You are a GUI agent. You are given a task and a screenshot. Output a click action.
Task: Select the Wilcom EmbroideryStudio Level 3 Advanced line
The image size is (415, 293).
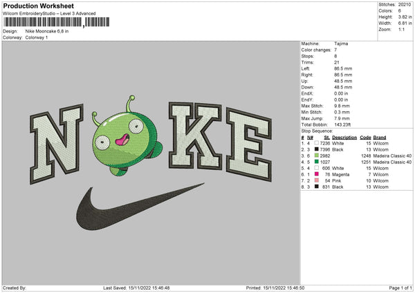pos(49,14)
